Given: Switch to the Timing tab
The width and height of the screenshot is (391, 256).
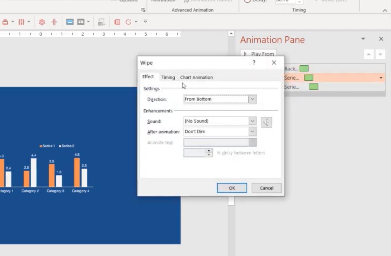Looking at the screenshot, I should [x=168, y=77].
